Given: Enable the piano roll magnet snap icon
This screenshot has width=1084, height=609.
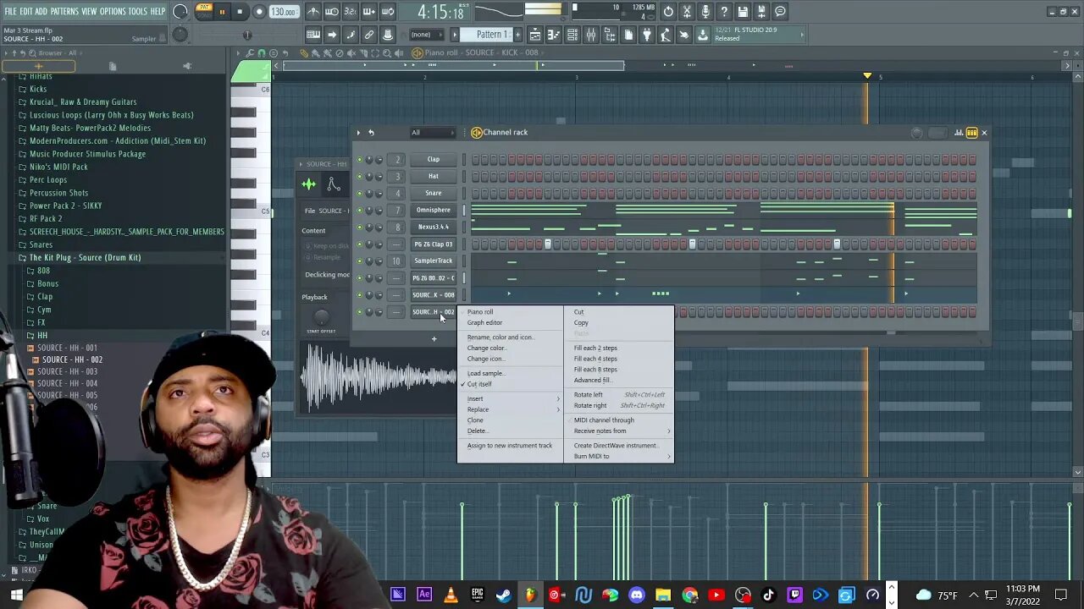Looking at the screenshot, I should click(x=262, y=52).
